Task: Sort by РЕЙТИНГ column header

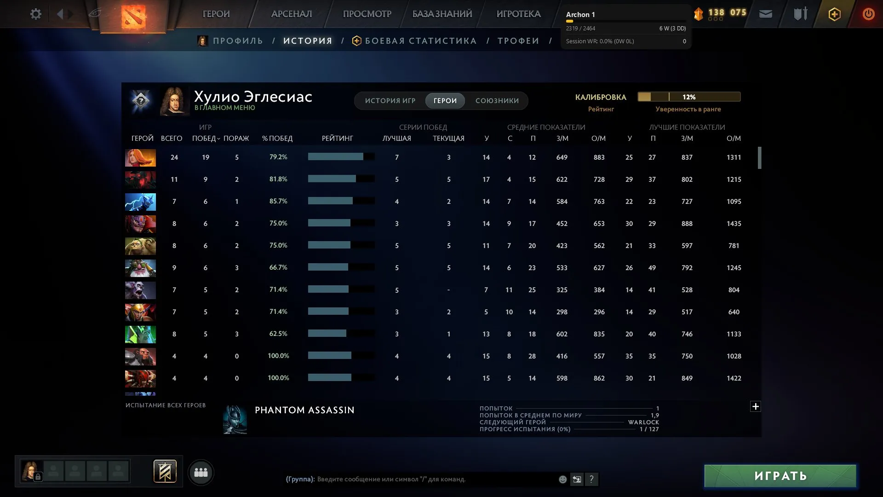Action: [338, 138]
